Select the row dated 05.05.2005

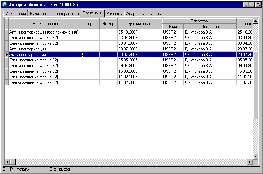(x=44, y=60)
